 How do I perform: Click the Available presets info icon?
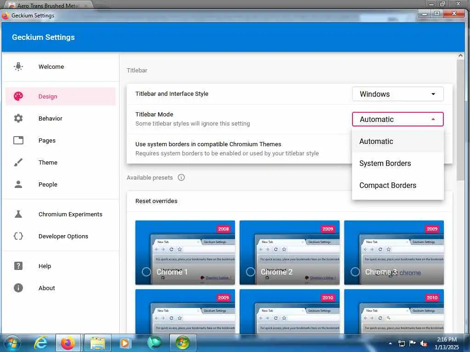click(181, 177)
